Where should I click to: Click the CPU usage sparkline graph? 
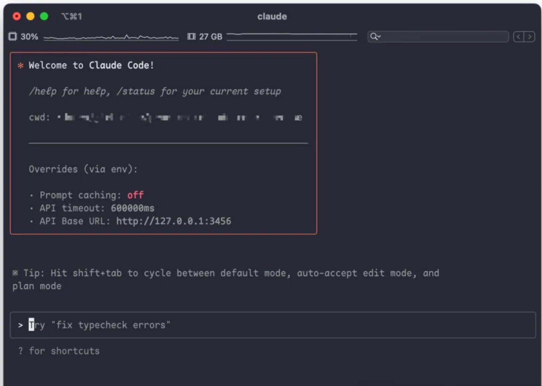111,37
